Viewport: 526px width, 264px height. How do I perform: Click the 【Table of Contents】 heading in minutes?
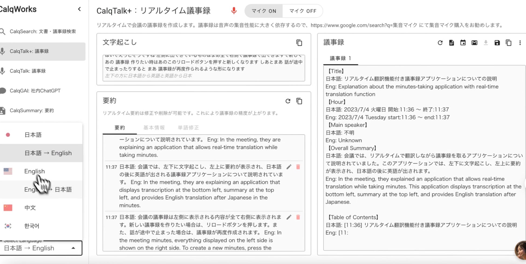353,217
